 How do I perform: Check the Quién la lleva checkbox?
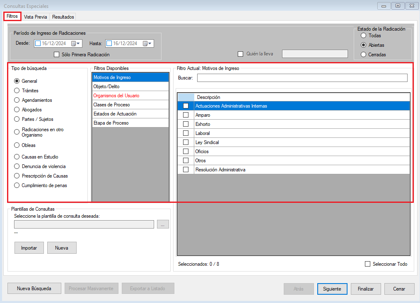click(240, 54)
